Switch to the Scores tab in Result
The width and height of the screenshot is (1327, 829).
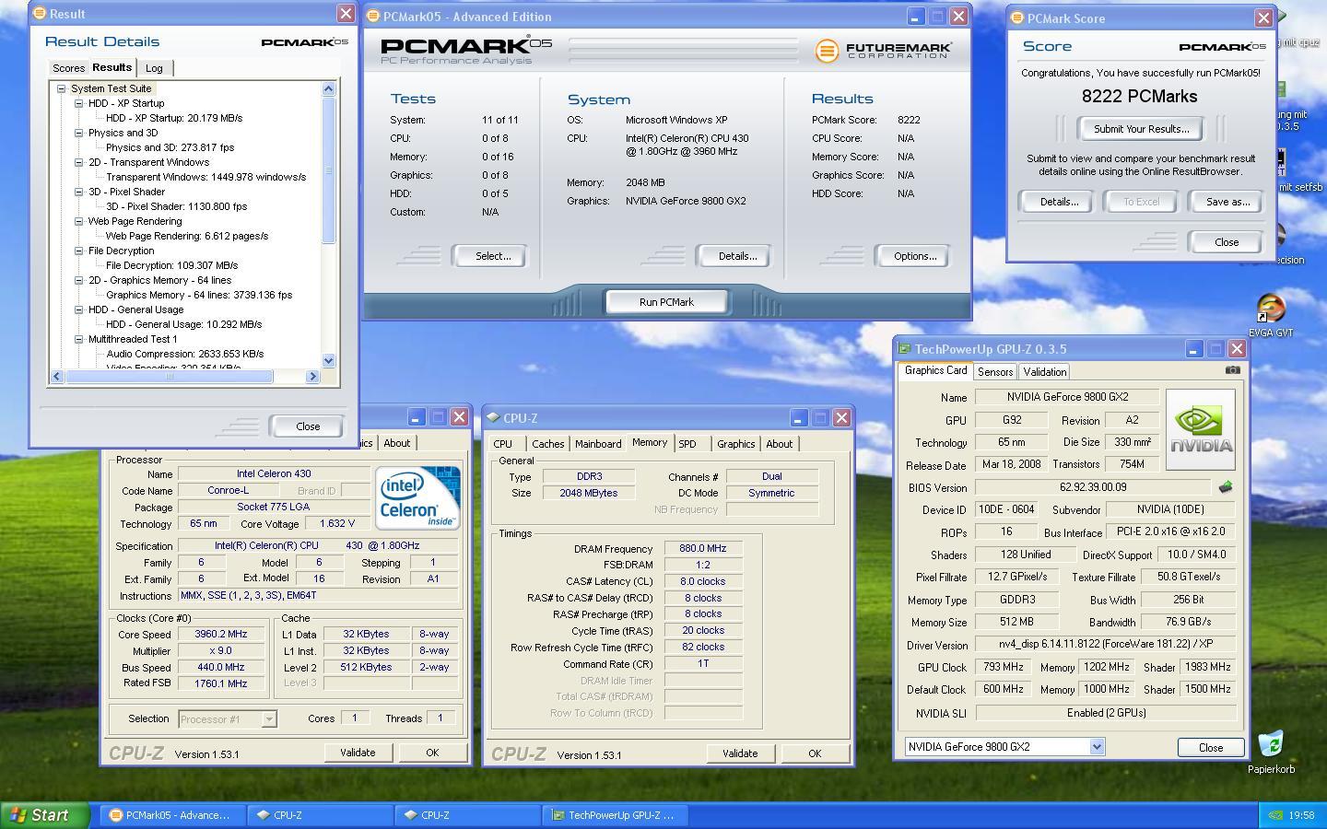[x=68, y=68]
